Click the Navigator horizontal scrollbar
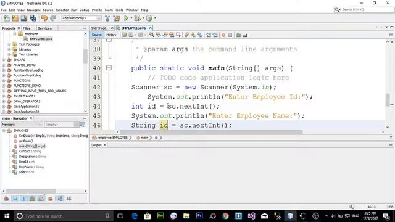This screenshot has width=395, height=222. click(x=30, y=191)
